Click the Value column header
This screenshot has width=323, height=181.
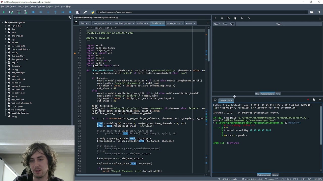coord(279,24)
